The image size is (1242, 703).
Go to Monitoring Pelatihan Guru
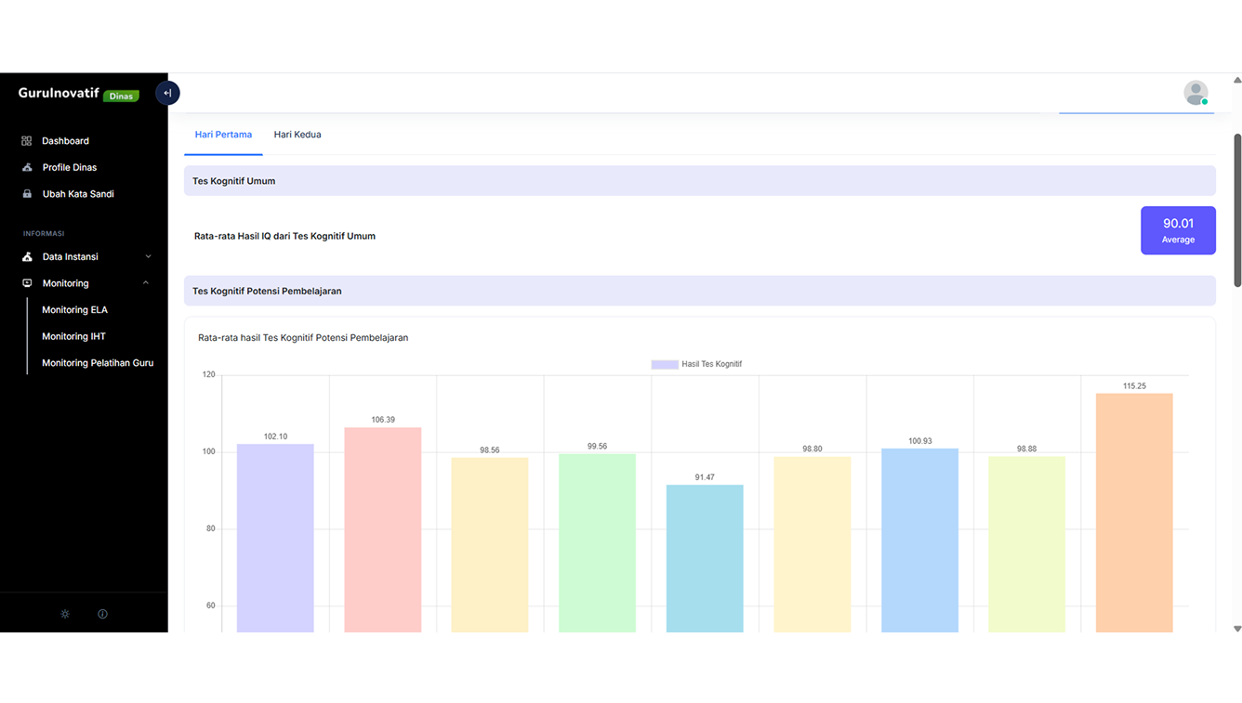98,363
